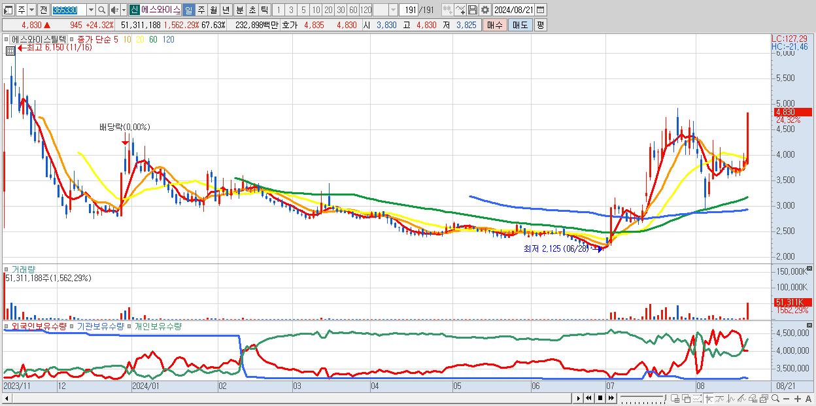Screen dimensions: 816x406
Task: Select moving average 10 label
Action: tap(126, 39)
